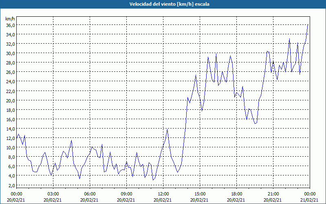Click the 4,0 value on the Y axis
326x204 pixels.
[x=11, y=176]
